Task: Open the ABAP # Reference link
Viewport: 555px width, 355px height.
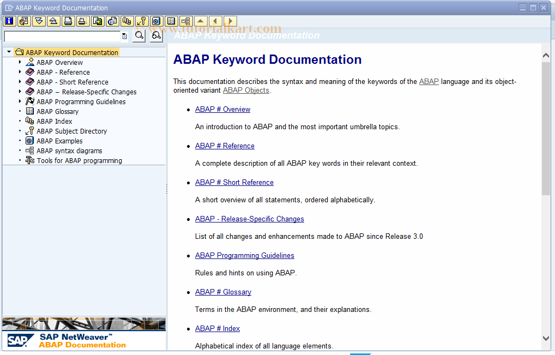Action: click(x=225, y=146)
